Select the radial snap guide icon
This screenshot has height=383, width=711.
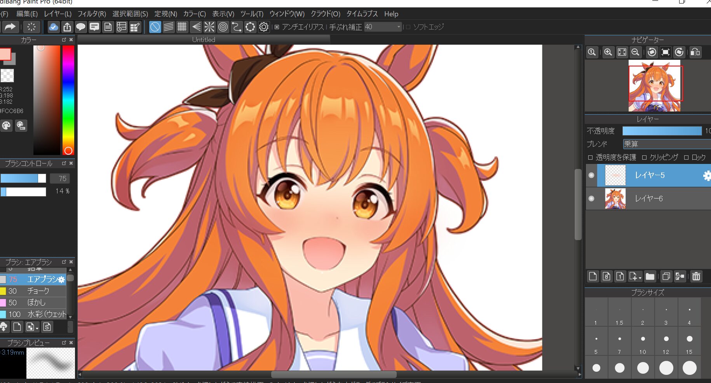pos(209,27)
